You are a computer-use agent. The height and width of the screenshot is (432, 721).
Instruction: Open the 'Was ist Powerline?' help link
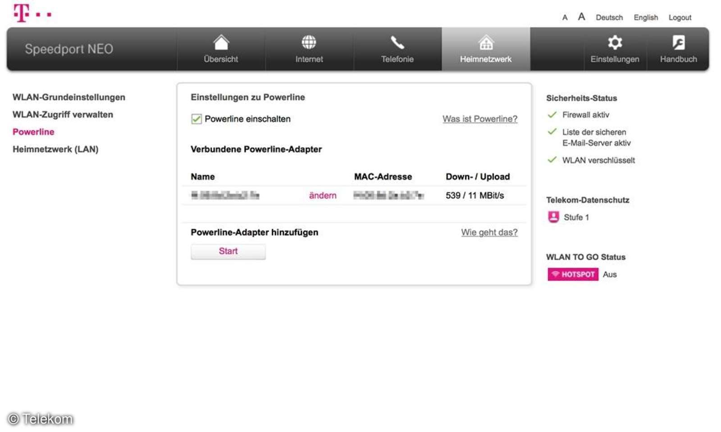[479, 119]
